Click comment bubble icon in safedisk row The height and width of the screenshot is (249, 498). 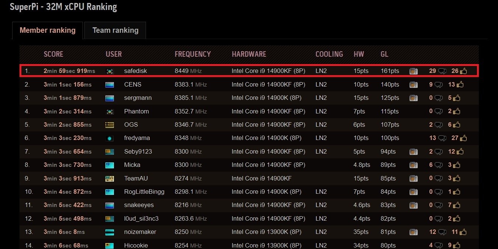(x=442, y=71)
